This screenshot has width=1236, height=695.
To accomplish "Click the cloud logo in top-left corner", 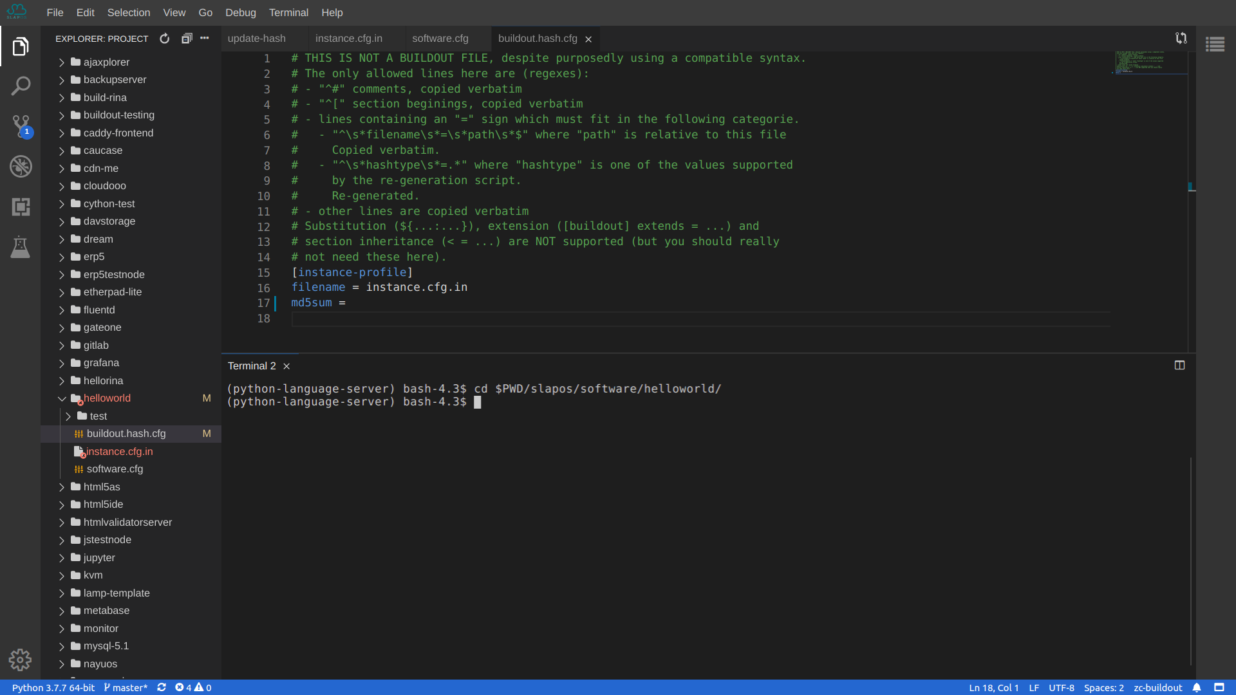I will [x=17, y=12].
